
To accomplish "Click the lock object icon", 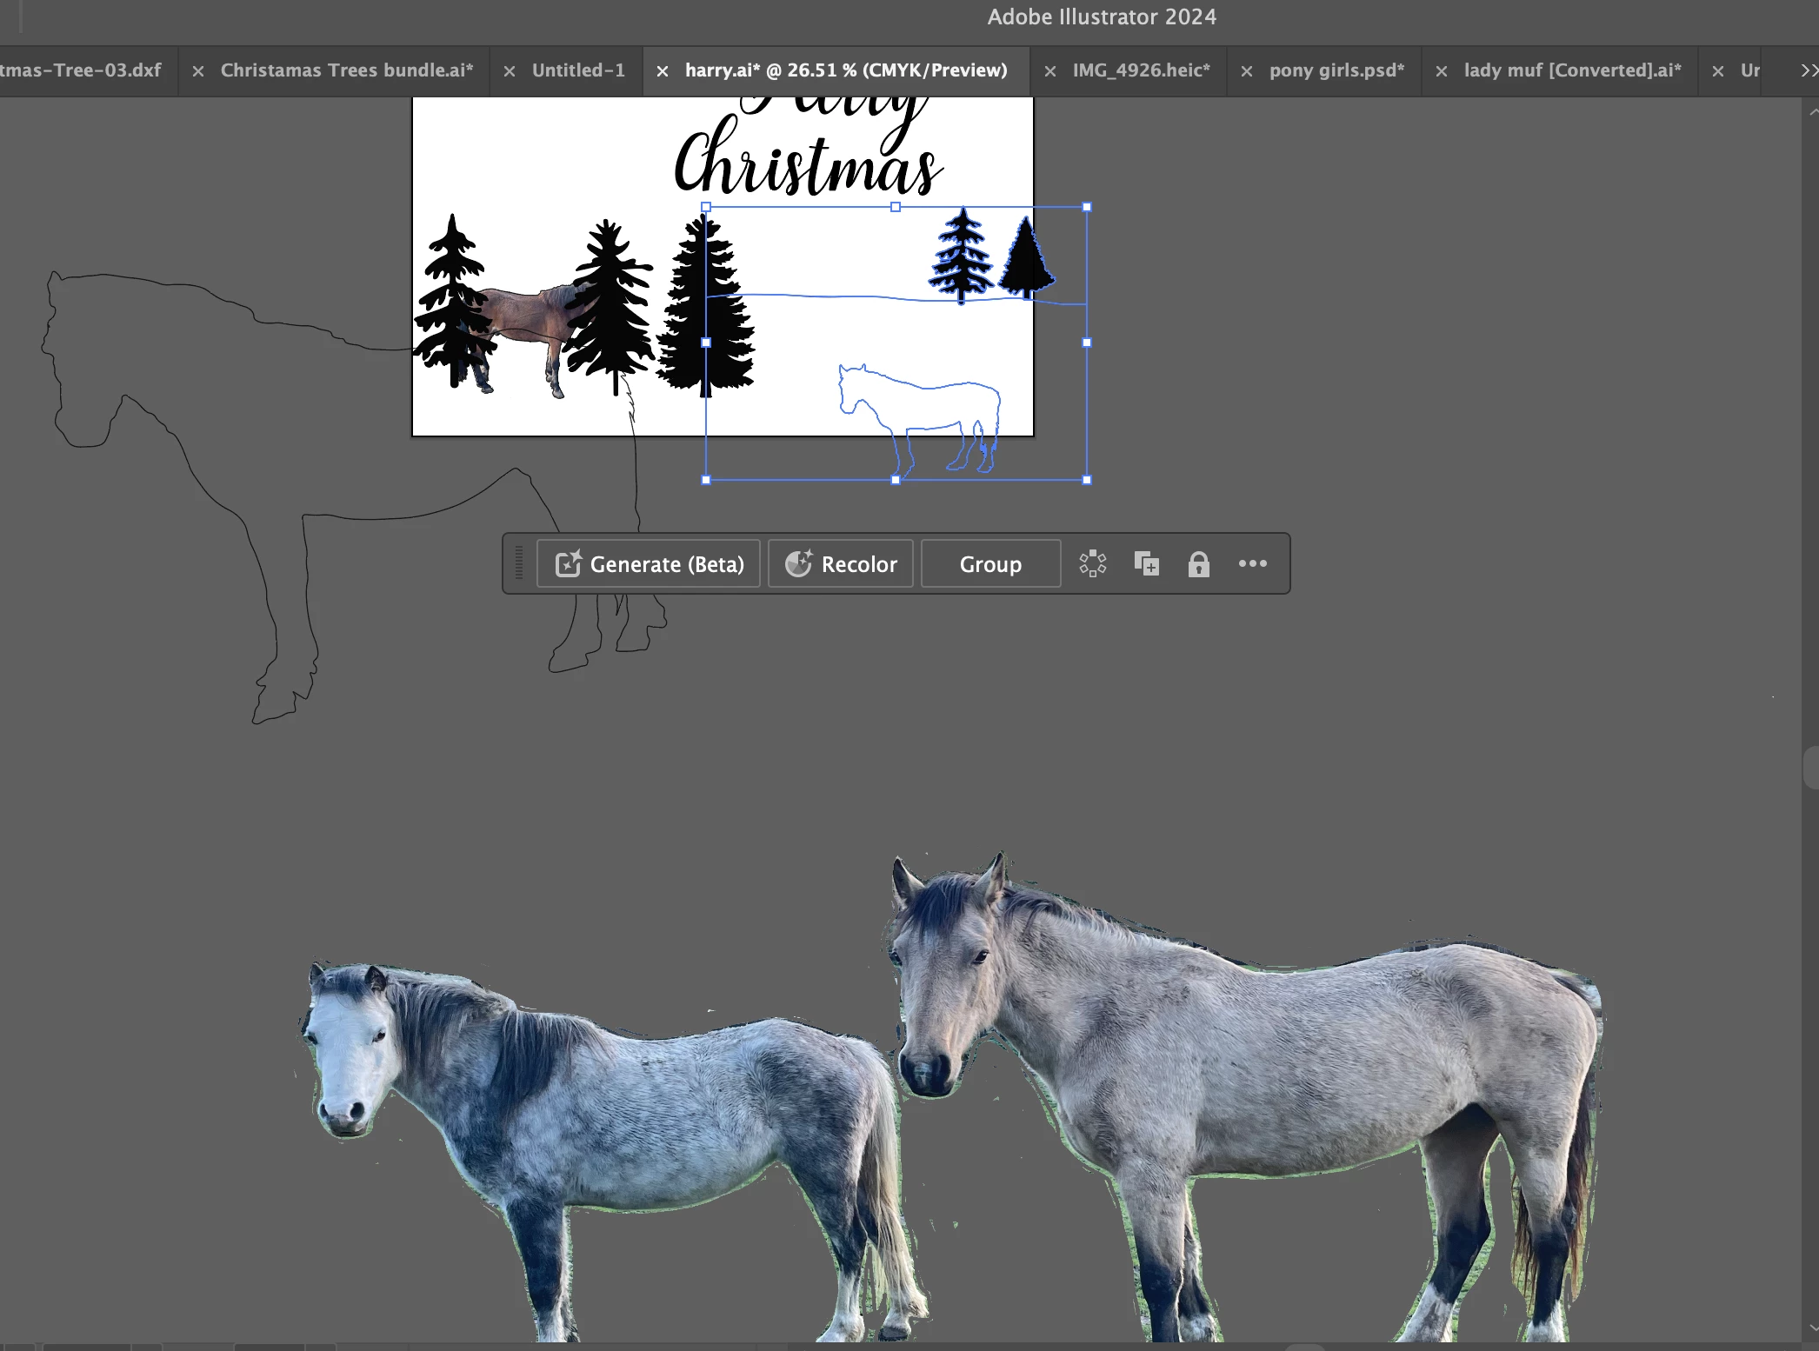I will point(1198,564).
